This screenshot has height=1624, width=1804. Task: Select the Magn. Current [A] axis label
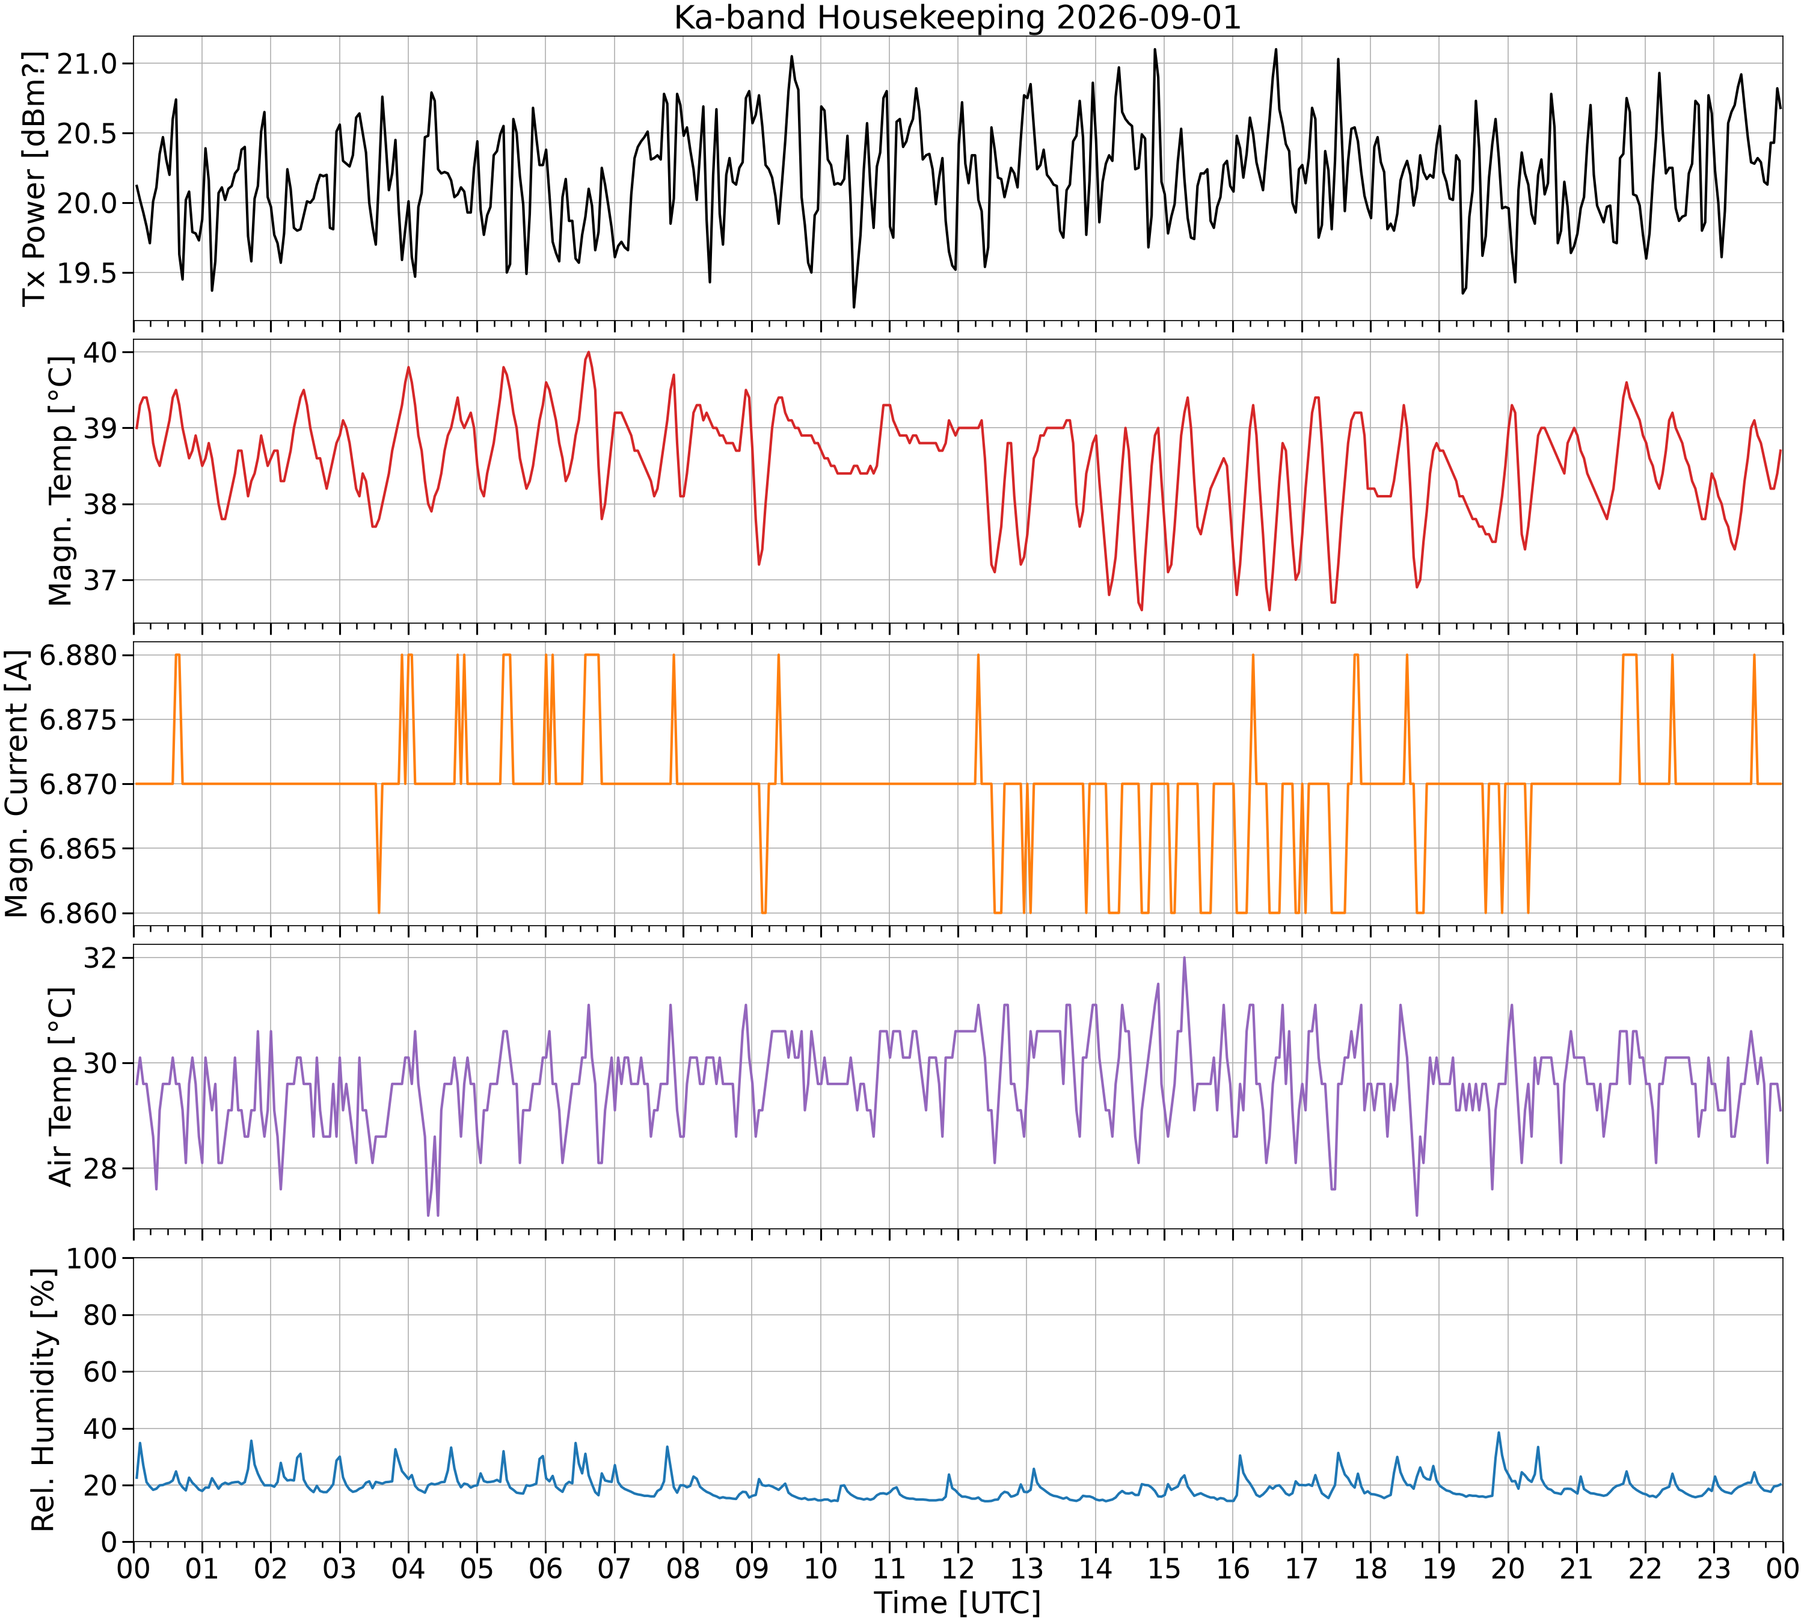(16, 784)
